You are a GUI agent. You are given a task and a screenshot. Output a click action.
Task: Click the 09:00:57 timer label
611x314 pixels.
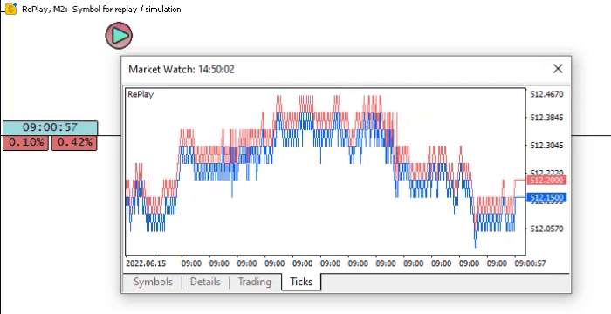51,127
